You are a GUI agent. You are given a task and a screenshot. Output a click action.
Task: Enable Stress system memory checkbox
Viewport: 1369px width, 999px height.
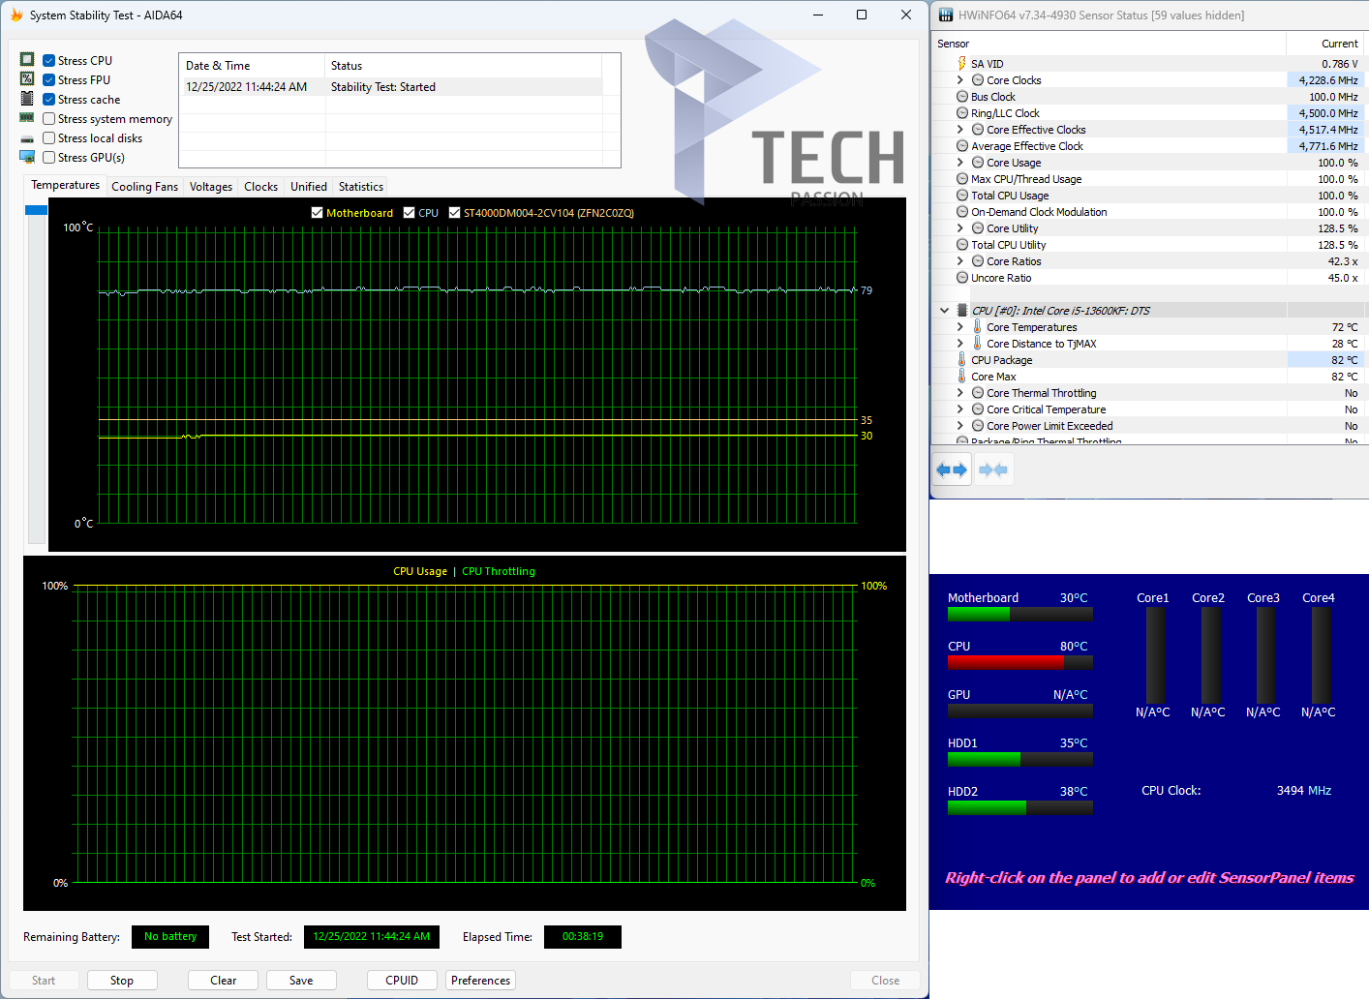coord(48,119)
